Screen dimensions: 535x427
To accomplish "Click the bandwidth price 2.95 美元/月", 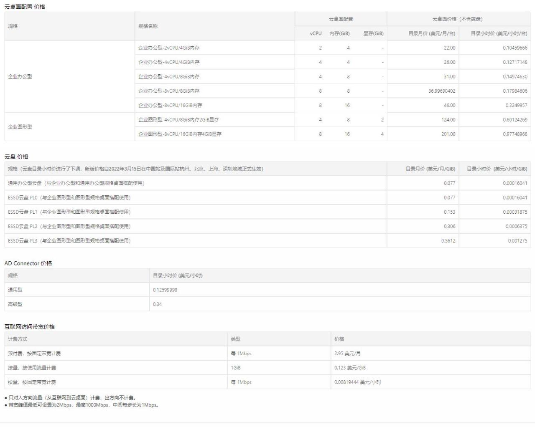I will (x=347, y=354).
